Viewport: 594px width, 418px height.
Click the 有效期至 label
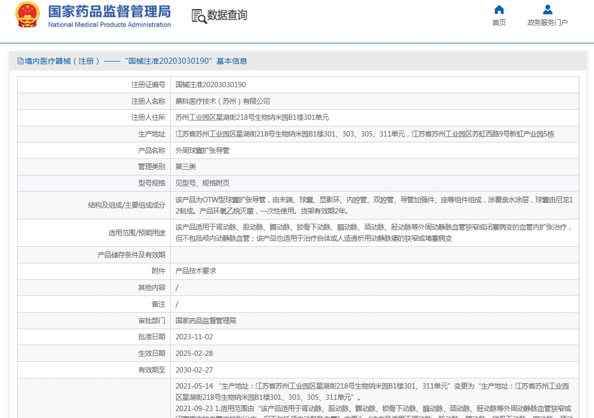click(151, 370)
